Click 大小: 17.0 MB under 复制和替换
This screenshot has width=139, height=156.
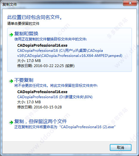29,61
